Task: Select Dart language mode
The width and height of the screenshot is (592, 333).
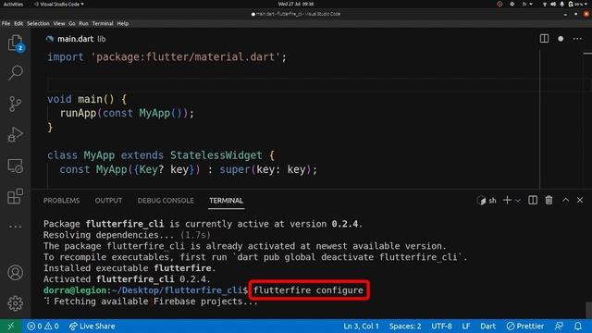Action: click(487, 326)
